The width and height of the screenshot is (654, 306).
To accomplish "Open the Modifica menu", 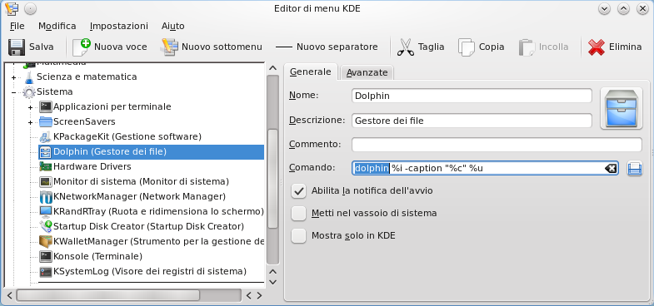I will 57,26.
